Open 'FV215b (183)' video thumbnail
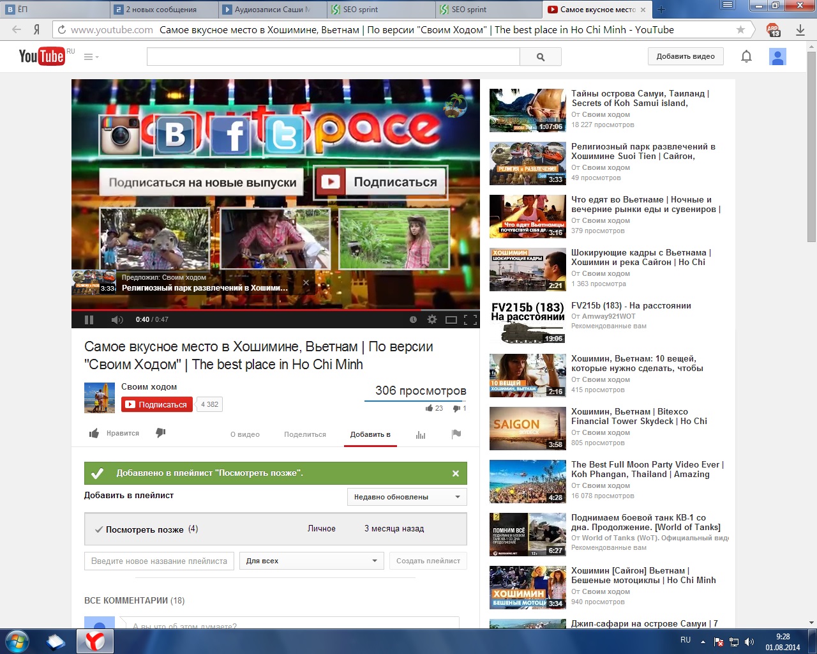Screen dimensions: 817x654 pos(528,323)
